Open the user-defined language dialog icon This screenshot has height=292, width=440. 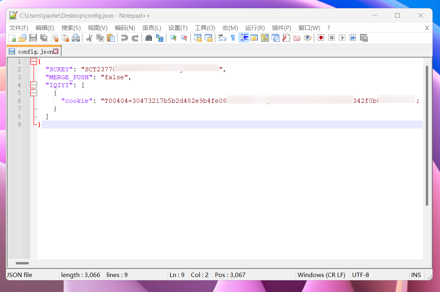(254, 38)
